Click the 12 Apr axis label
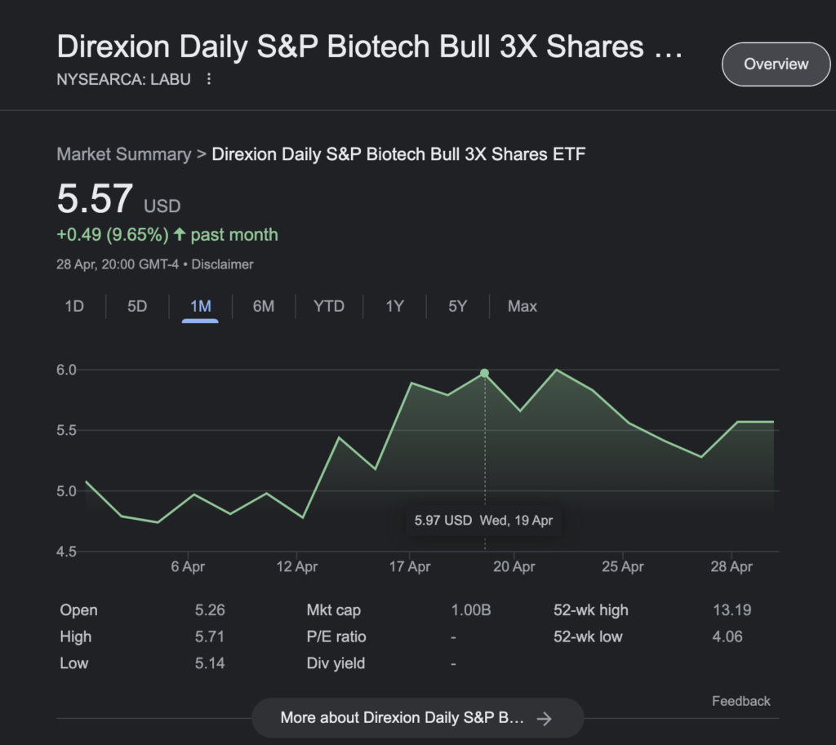 click(297, 566)
